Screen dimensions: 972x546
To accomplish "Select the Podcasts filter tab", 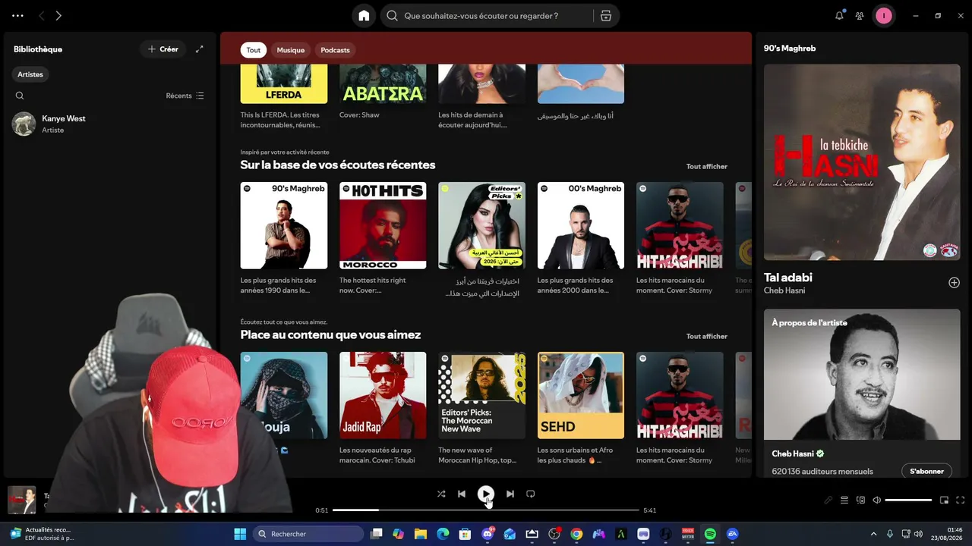I will coord(336,50).
